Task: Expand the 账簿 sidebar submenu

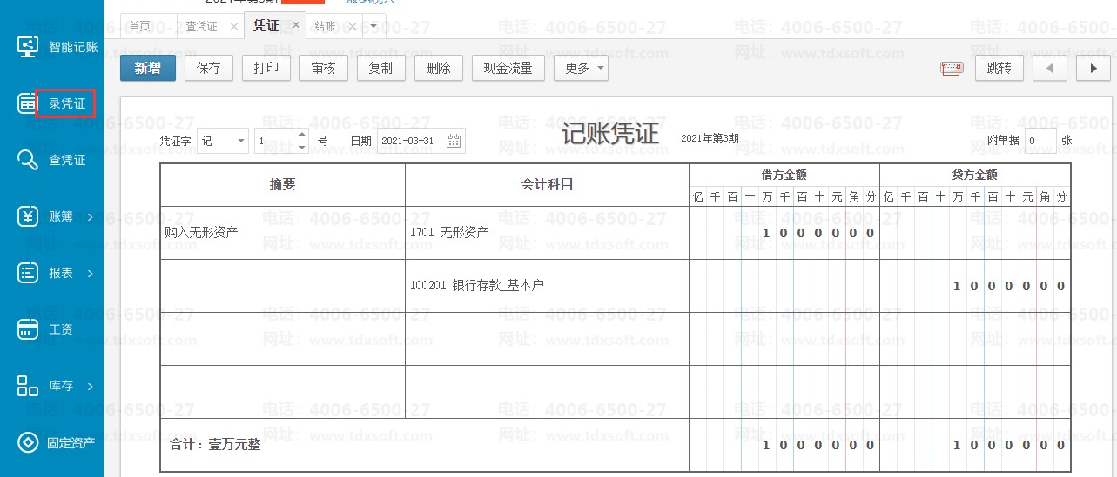Action: [x=91, y=217]
